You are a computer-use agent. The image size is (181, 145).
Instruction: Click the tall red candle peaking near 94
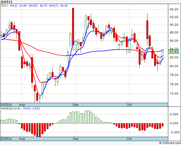(73, 26)
